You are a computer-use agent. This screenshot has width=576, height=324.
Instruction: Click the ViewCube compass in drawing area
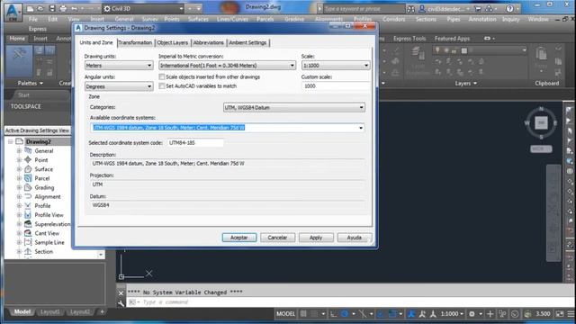tap(541, 123)
